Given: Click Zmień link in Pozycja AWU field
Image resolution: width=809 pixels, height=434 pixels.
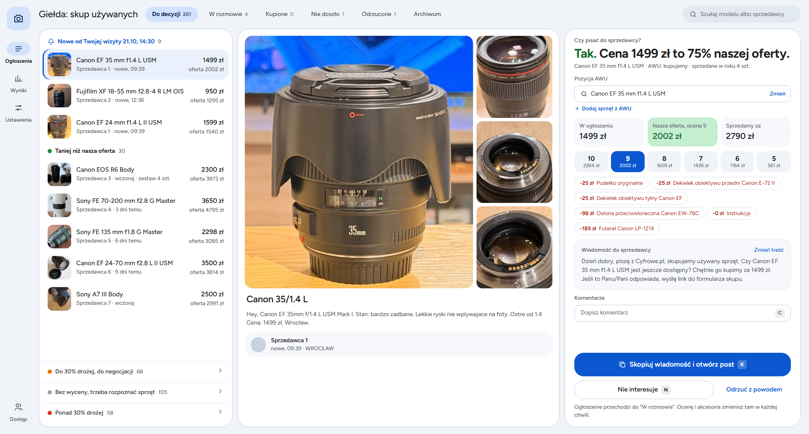Looking at the screenshot, I should point(777,94).
